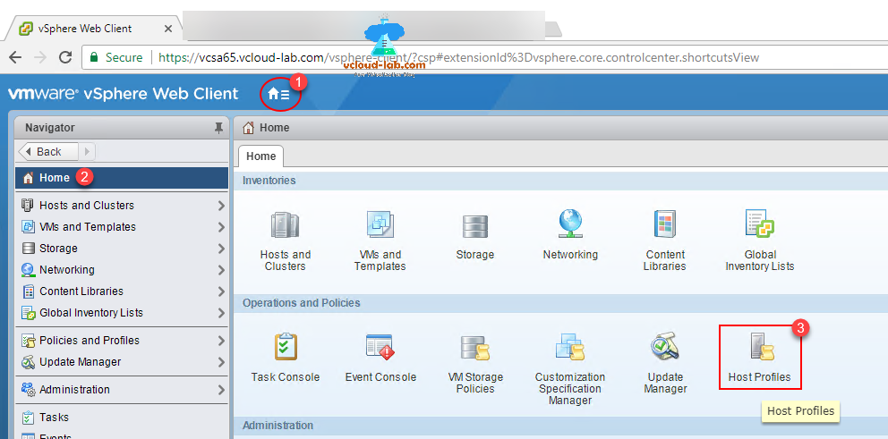888x439 pixels.
Task: Select Hosts and Clusters in Navigator
Action: click(122, 206)
